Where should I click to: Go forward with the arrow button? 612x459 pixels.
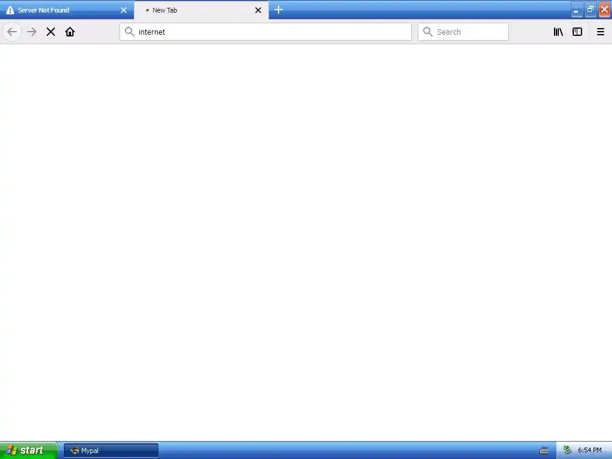pyautogui.click(x=32, y=32)
